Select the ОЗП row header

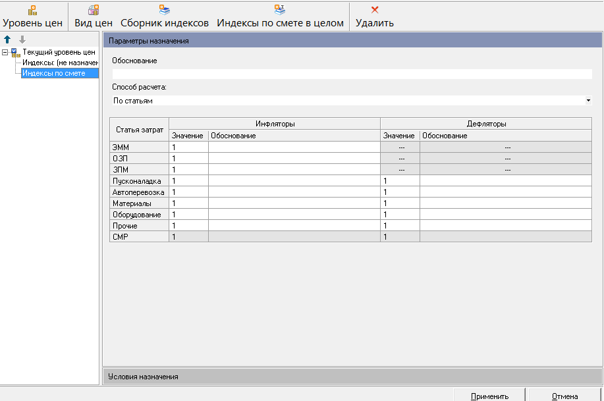(x=140, y=158)
